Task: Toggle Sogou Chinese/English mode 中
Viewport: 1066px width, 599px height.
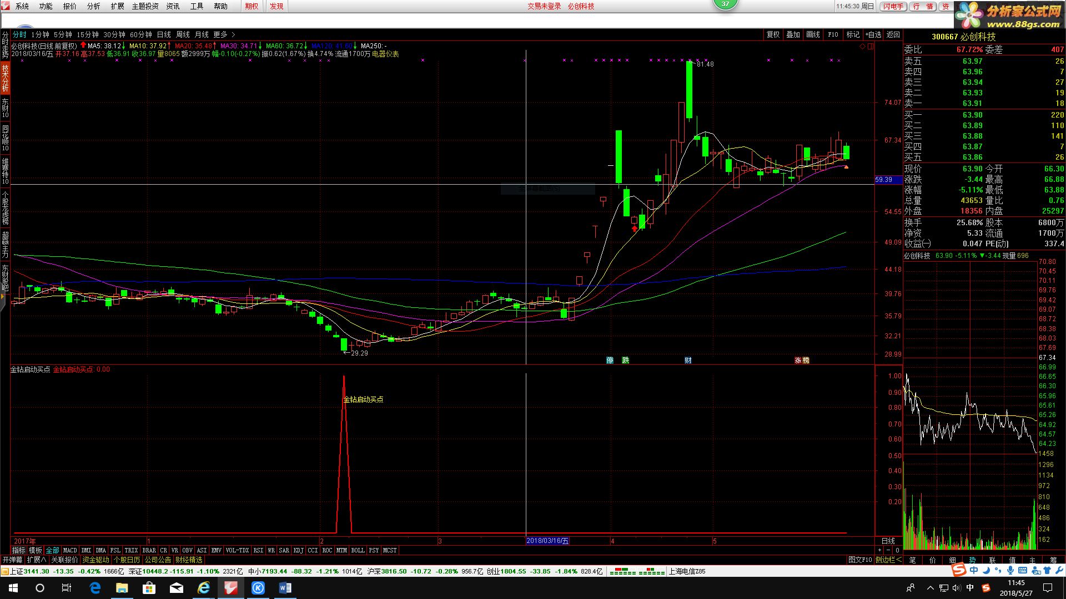Action: (974, 570)
